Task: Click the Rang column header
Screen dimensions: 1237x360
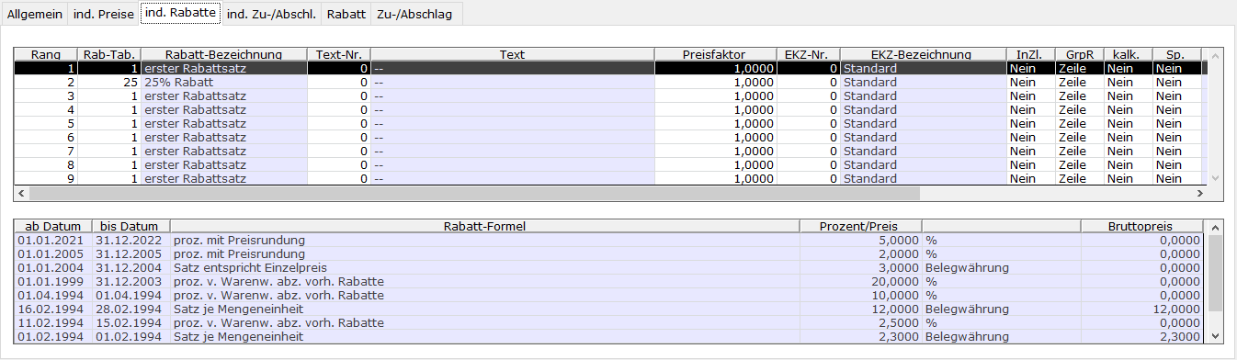Action: [x=45, y=54]
